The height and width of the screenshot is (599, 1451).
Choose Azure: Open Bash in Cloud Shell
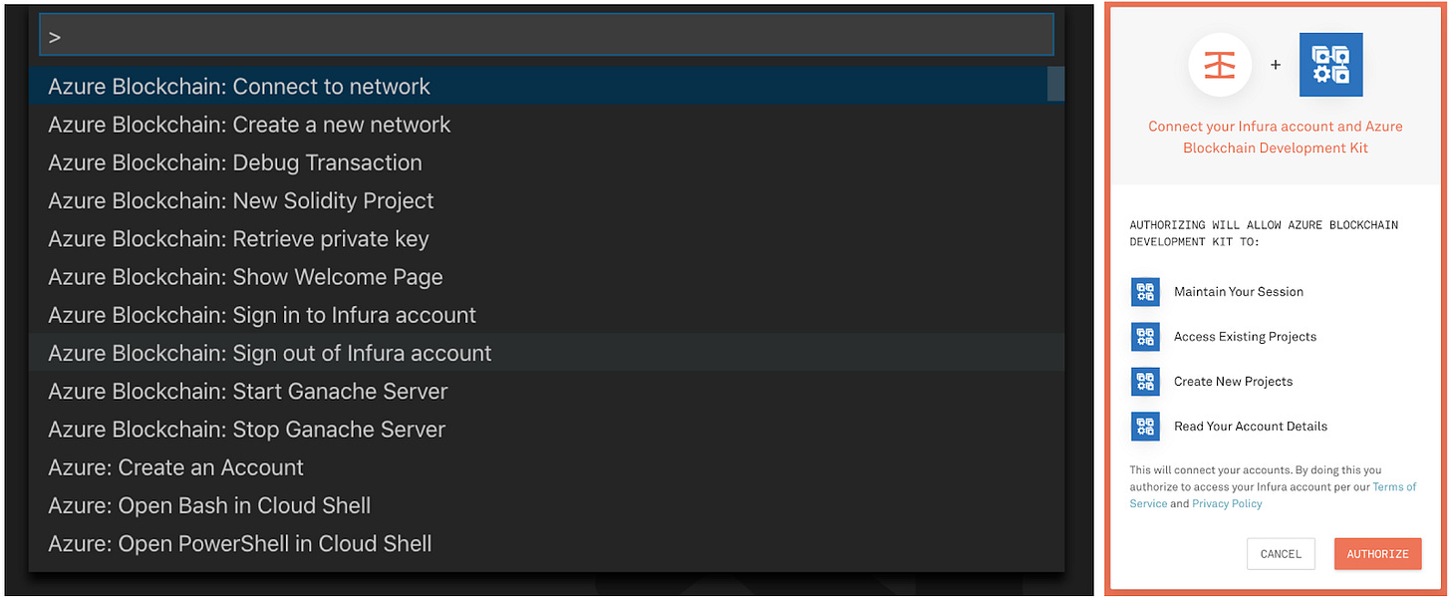209,505
